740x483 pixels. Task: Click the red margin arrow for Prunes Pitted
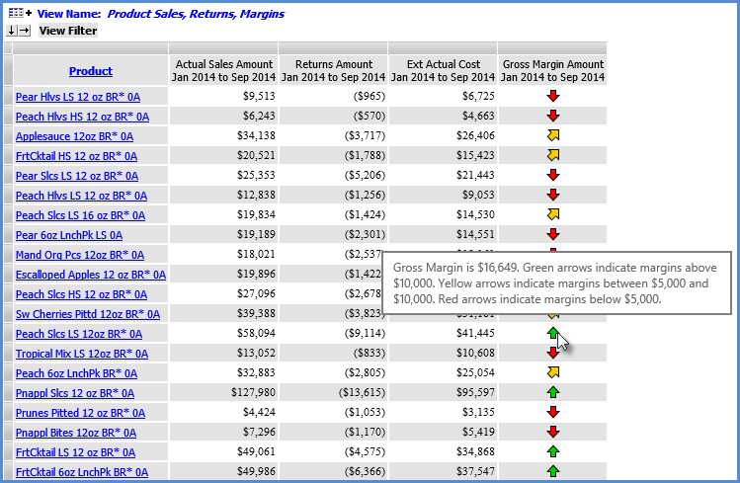click(552, 412)
